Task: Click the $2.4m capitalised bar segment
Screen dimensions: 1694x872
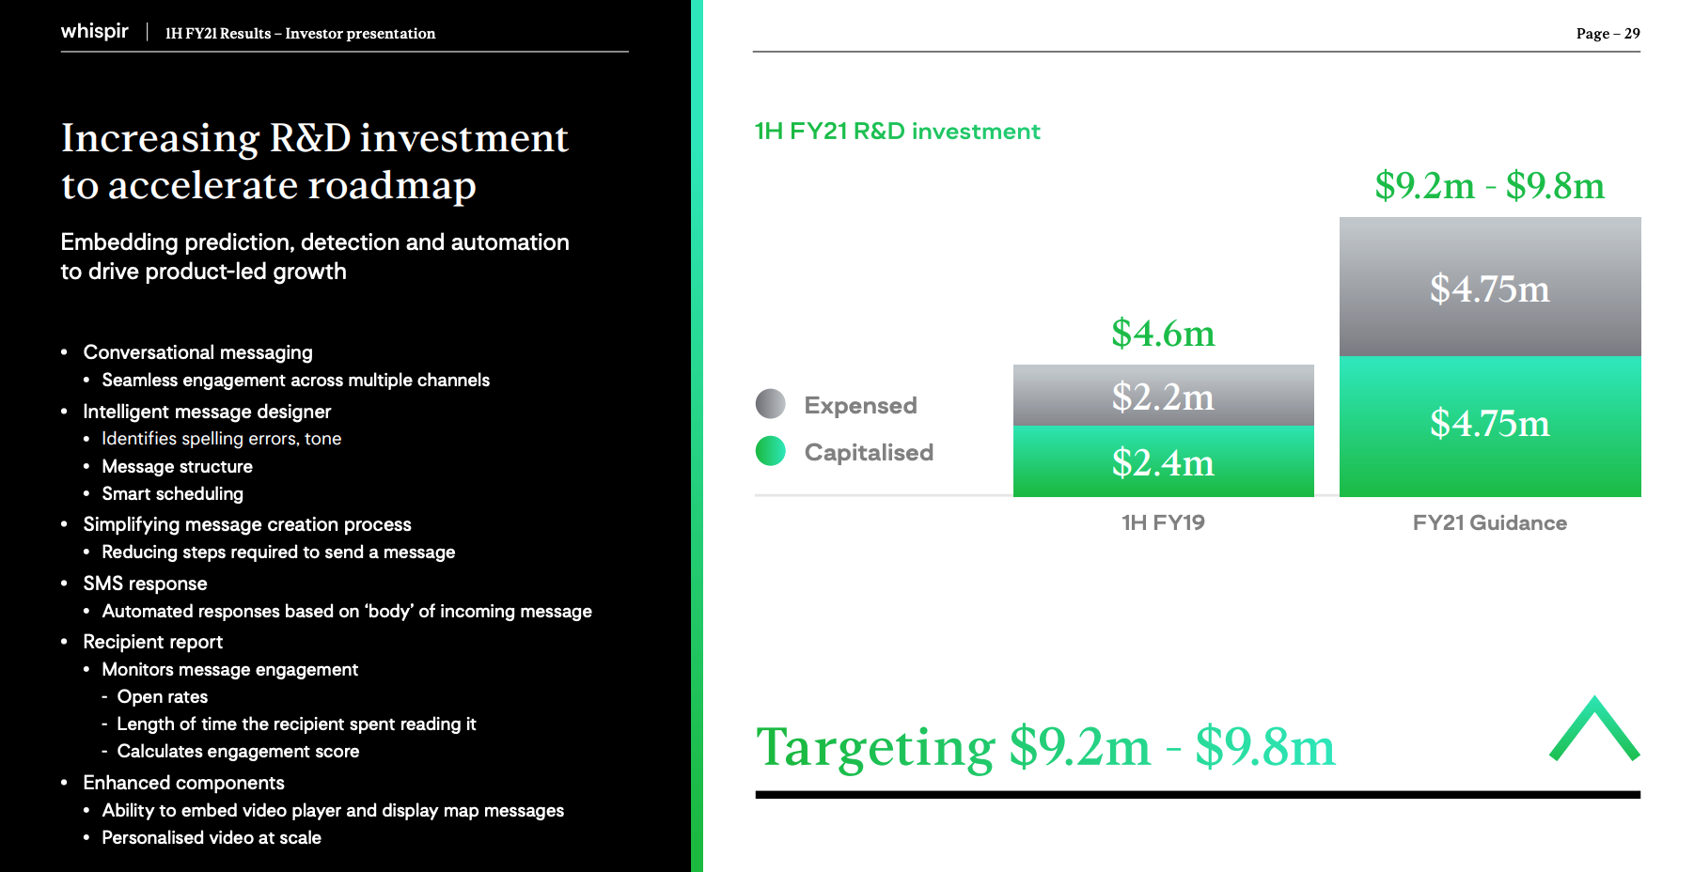Action: 1163,461
